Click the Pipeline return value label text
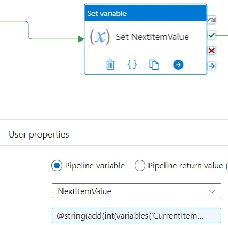The width and height of the screenshot is (228, 225). 185,166
